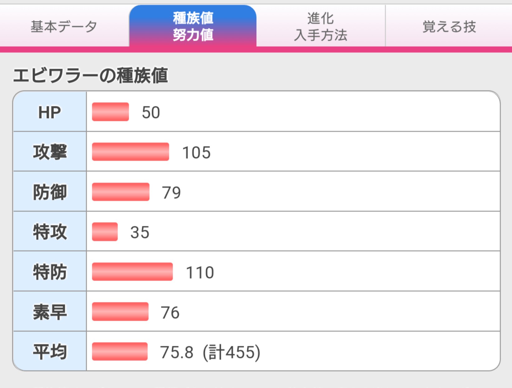Viewport: 512px width, 388px height.
Task: Click the 75.8 (計455) average value
Action: tap(210, 353)
